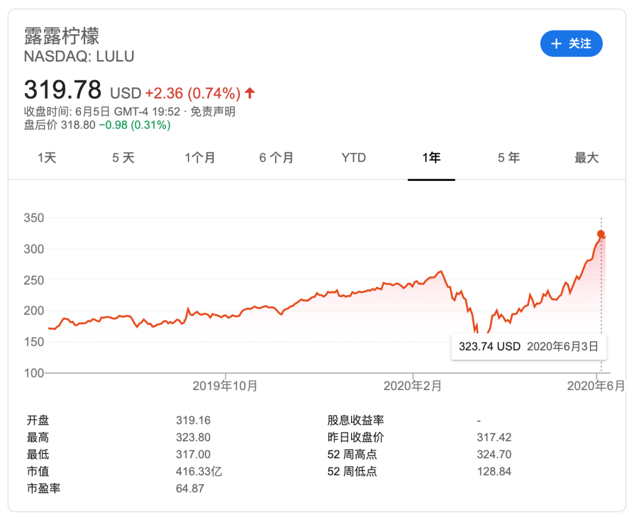Click the 收盘时间 closing time text

[102, 111]
